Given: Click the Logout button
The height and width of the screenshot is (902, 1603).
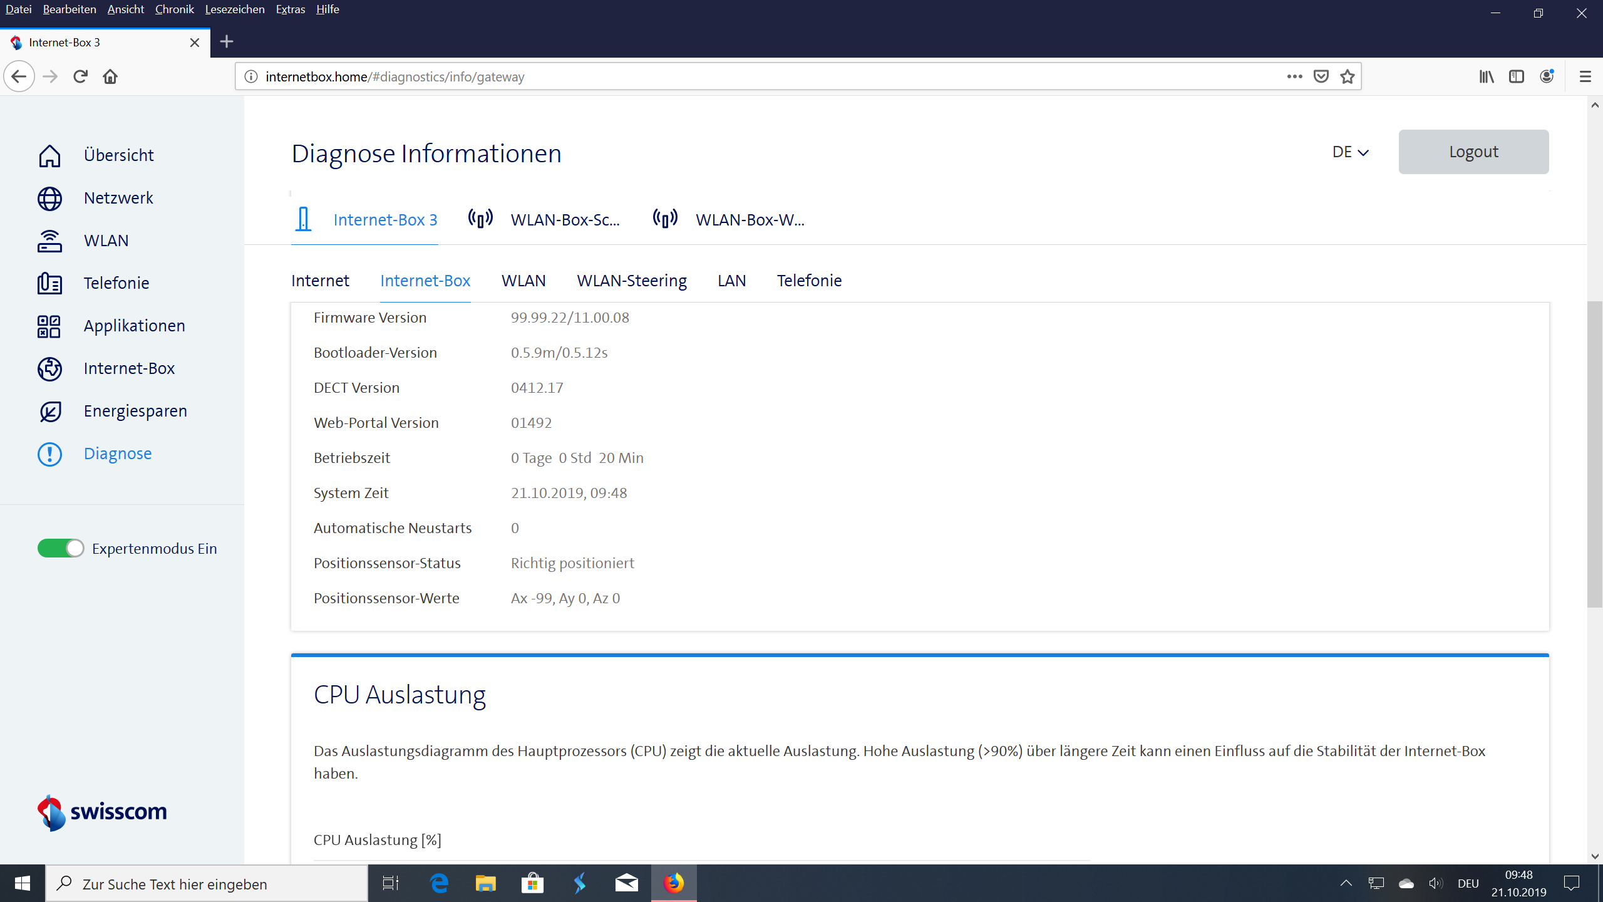Looking at the screenshot, I should pyautogui.click(x=1473, y=152).
